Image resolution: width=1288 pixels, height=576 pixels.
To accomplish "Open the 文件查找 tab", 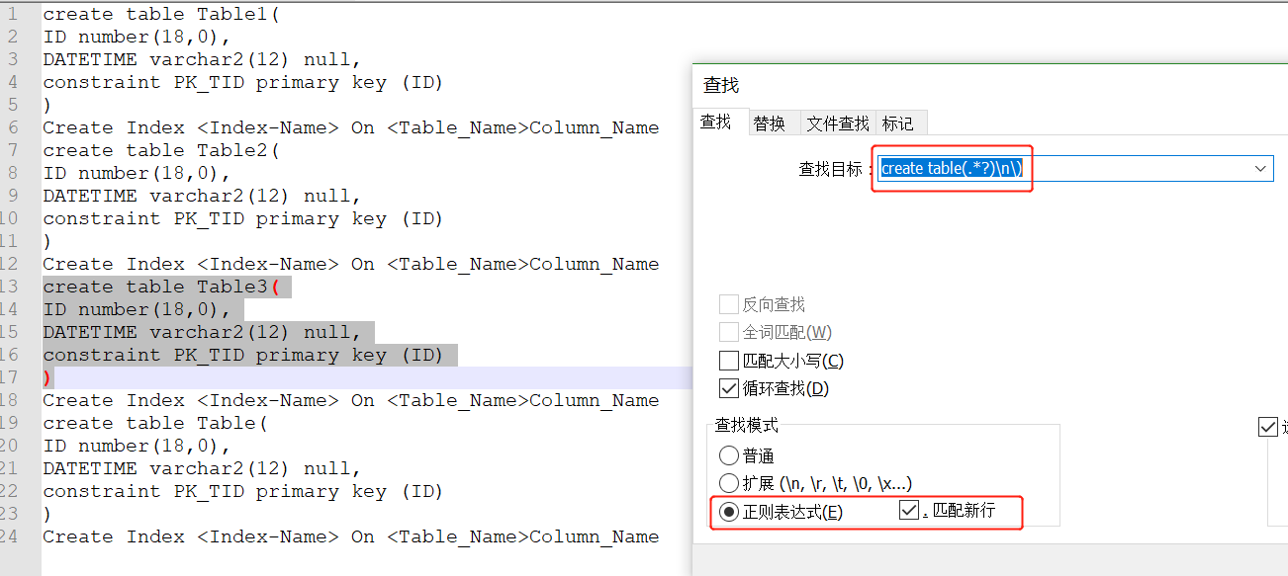I will click(x=837, y=123).
